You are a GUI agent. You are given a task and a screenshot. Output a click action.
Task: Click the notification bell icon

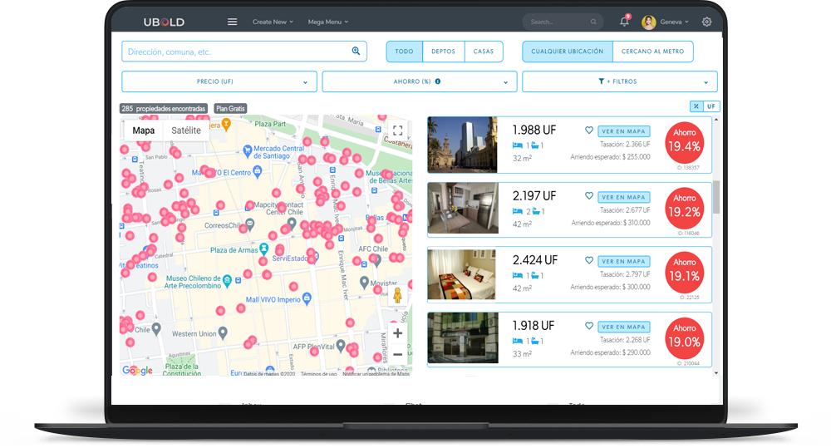click(x=624, y=22)
